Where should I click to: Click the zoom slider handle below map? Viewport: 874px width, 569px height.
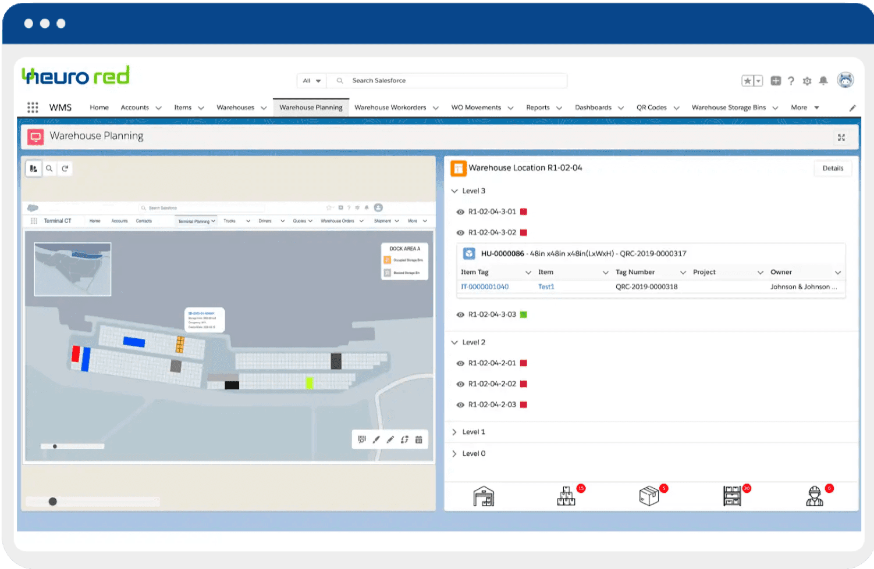pos(53,502)
